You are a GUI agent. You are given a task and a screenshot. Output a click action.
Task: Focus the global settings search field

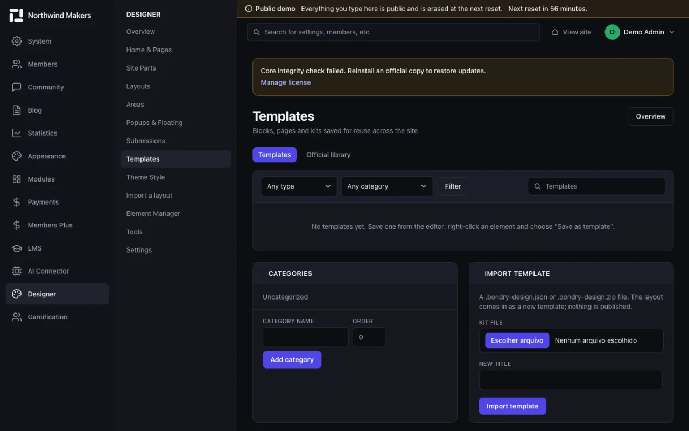tap(393, 32)
